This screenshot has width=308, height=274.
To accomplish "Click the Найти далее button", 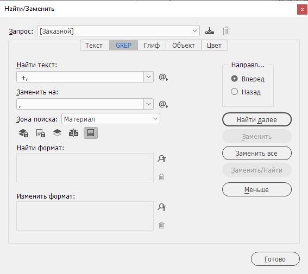I will pos(257,119).
